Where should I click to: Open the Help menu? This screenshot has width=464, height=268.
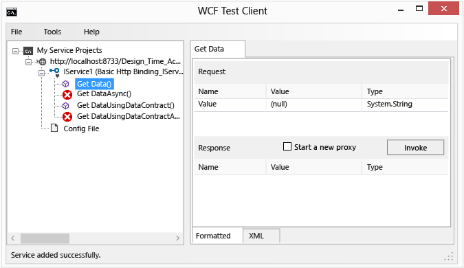91,32
